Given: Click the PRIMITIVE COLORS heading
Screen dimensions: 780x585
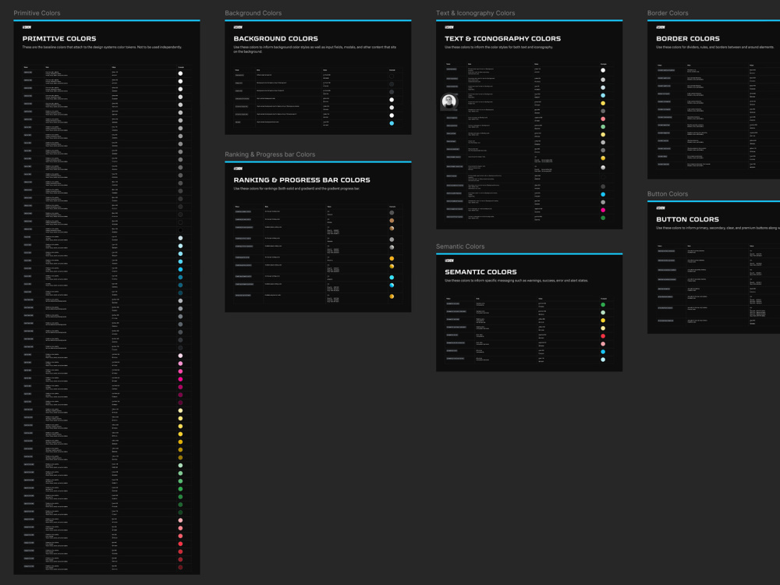Looking at the screenshot, I should (59, 38).
